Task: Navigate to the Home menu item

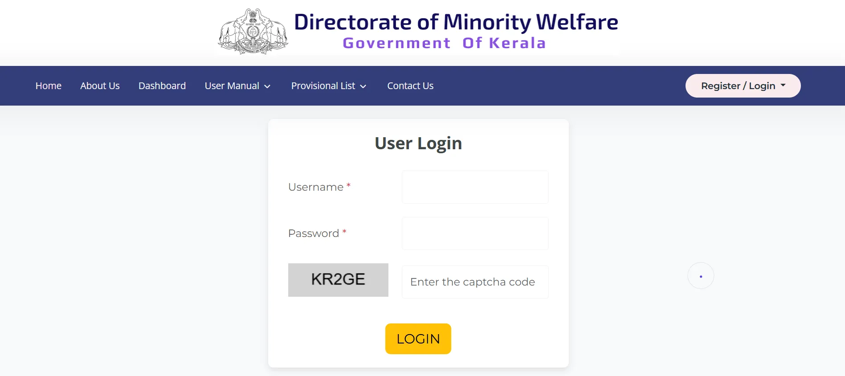Action: click(48, 86)
